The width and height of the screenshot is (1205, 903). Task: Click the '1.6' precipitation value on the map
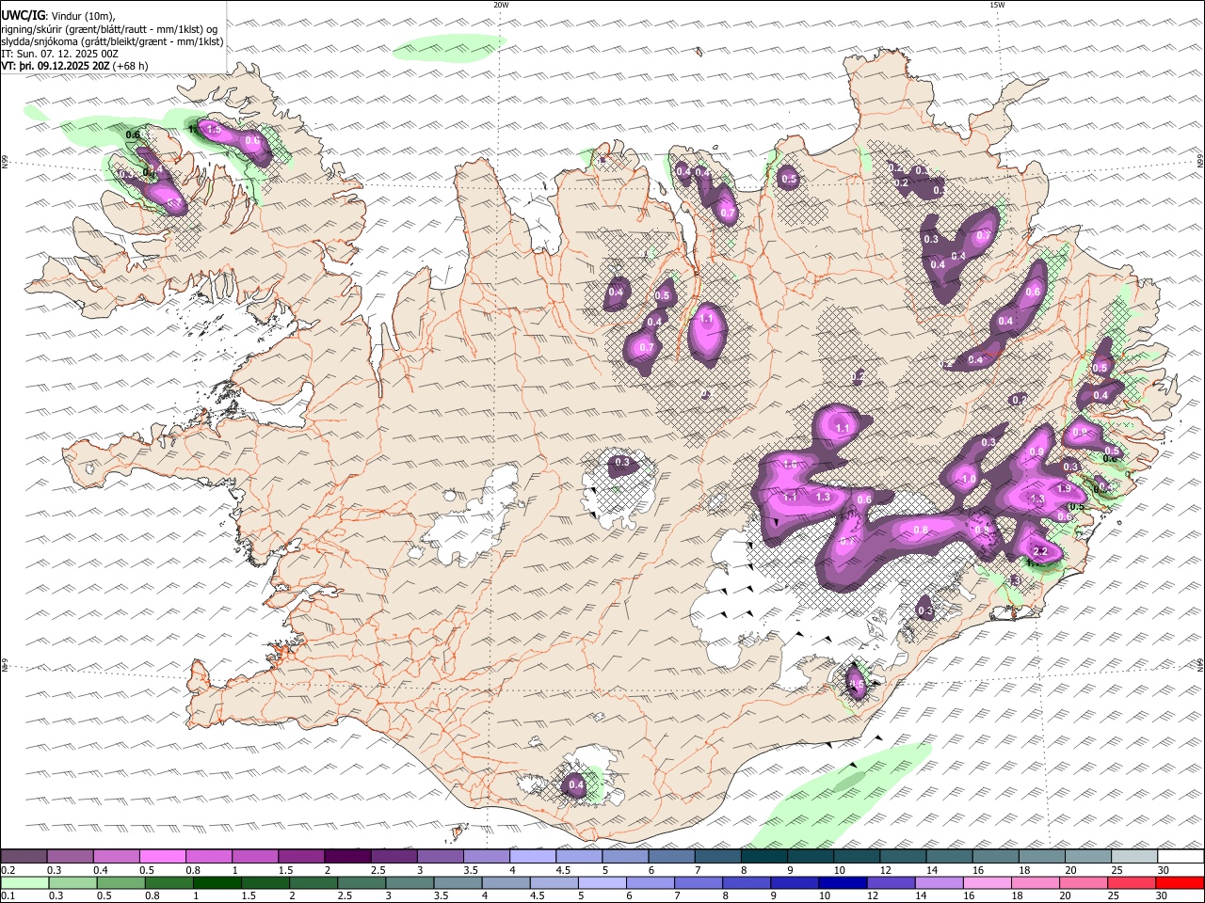pyautogui.click(x=790, y=465)
